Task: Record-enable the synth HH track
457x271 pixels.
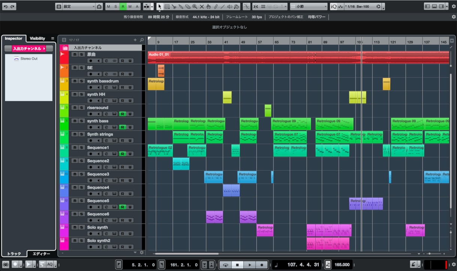Action: click(x=90, y=101)
